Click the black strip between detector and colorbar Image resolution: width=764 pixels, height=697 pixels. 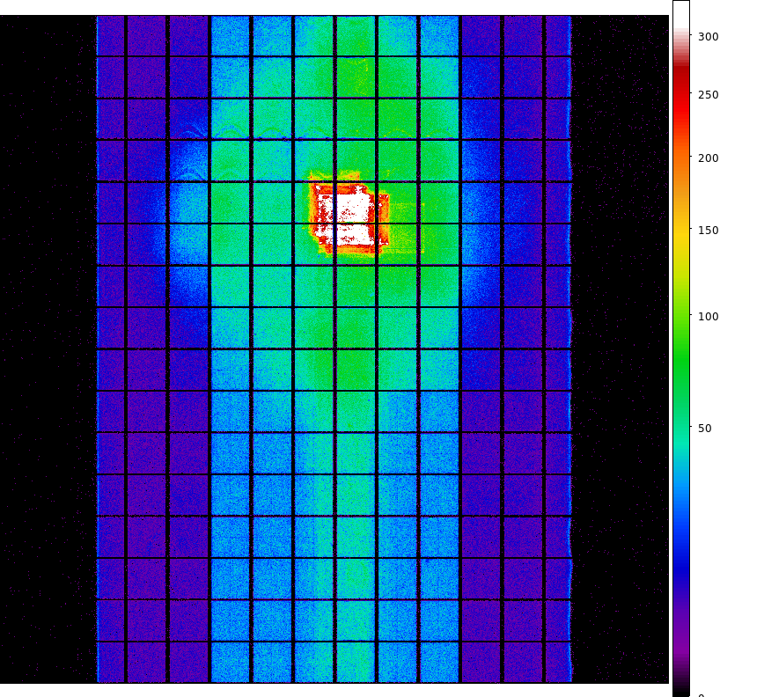[621, 352]
